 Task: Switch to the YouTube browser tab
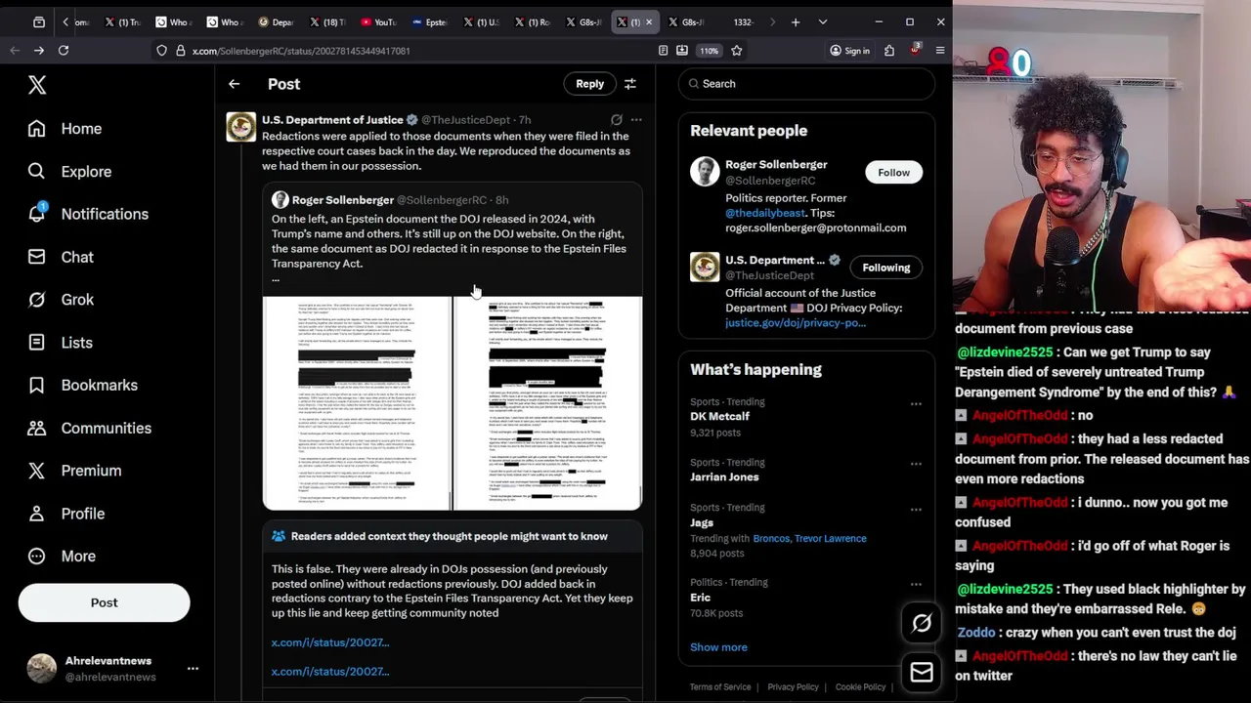click(377, 21)
